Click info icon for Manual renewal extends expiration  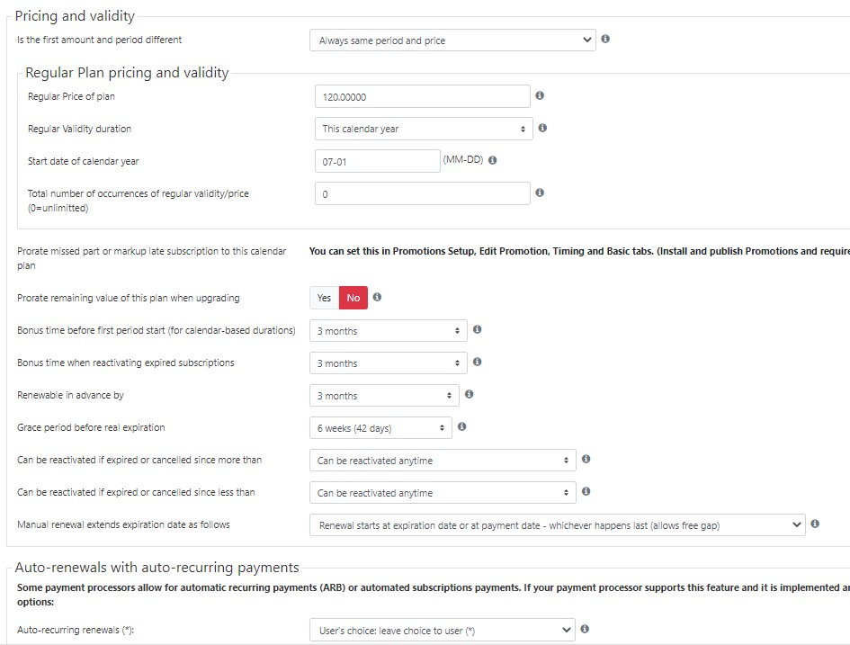pyautogui.click(x=815, y=524)
